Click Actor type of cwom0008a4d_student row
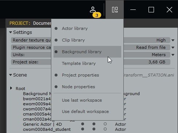This screenshot has height=133, width=178. [x=120, y=129]
